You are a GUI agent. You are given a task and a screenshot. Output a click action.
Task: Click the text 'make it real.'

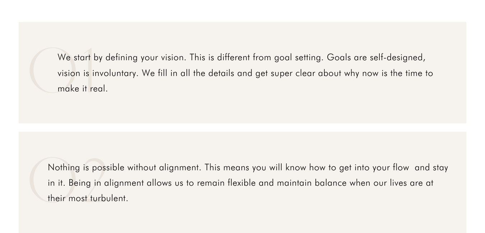click(83, 89)
